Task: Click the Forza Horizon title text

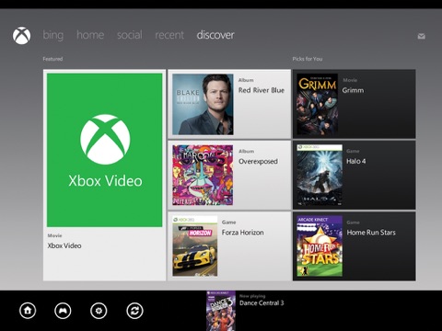Action: click(x=243, y=233)
